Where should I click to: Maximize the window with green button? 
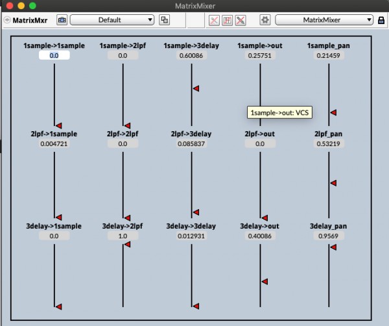[32, 6]
